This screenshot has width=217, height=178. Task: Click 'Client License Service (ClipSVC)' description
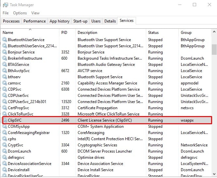point(105,120)
